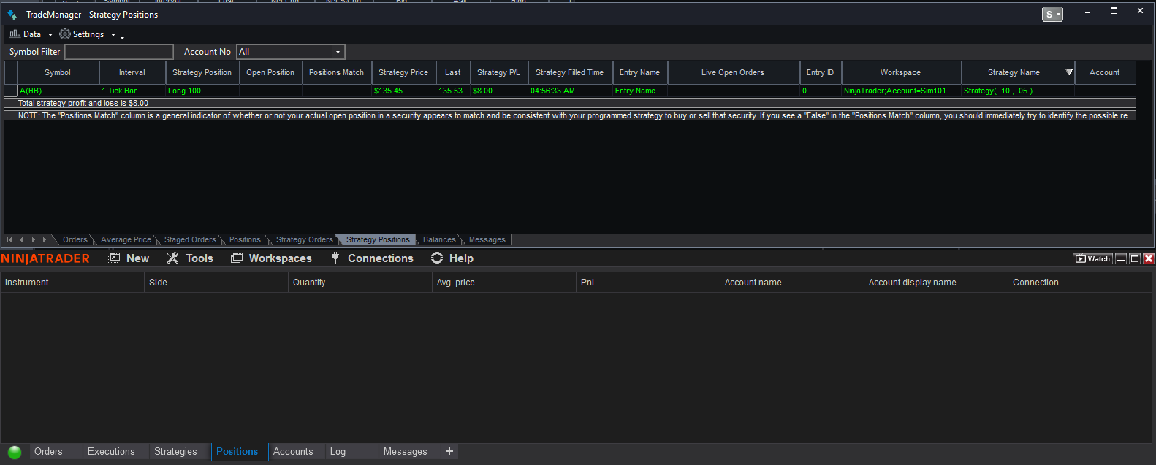Click the TradeManager app icon in title bar
Image resolution: width=1156 pixels, height=465 pixels.
12,15
